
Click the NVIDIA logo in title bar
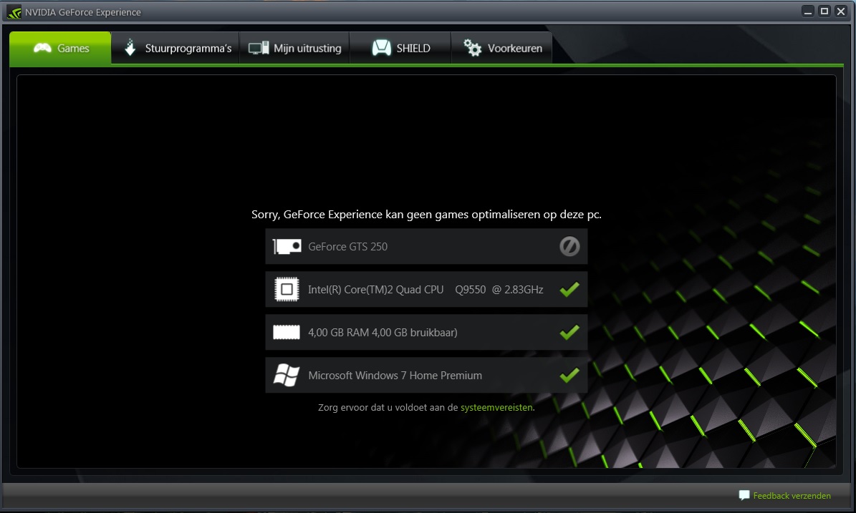[14, 12]
